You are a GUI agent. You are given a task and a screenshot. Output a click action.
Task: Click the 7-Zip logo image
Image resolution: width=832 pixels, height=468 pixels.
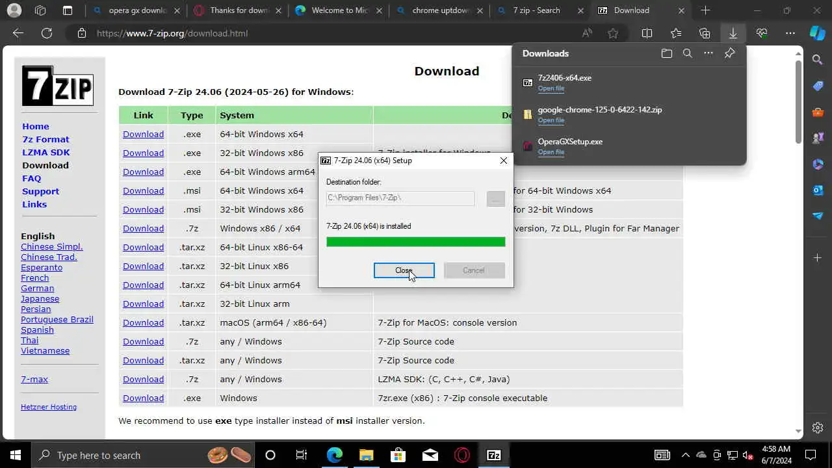pos(58,85)
